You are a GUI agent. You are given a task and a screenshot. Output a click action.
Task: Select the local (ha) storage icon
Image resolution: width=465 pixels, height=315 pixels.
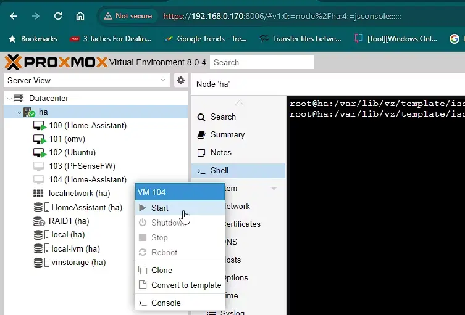click(x=41, y=234)
